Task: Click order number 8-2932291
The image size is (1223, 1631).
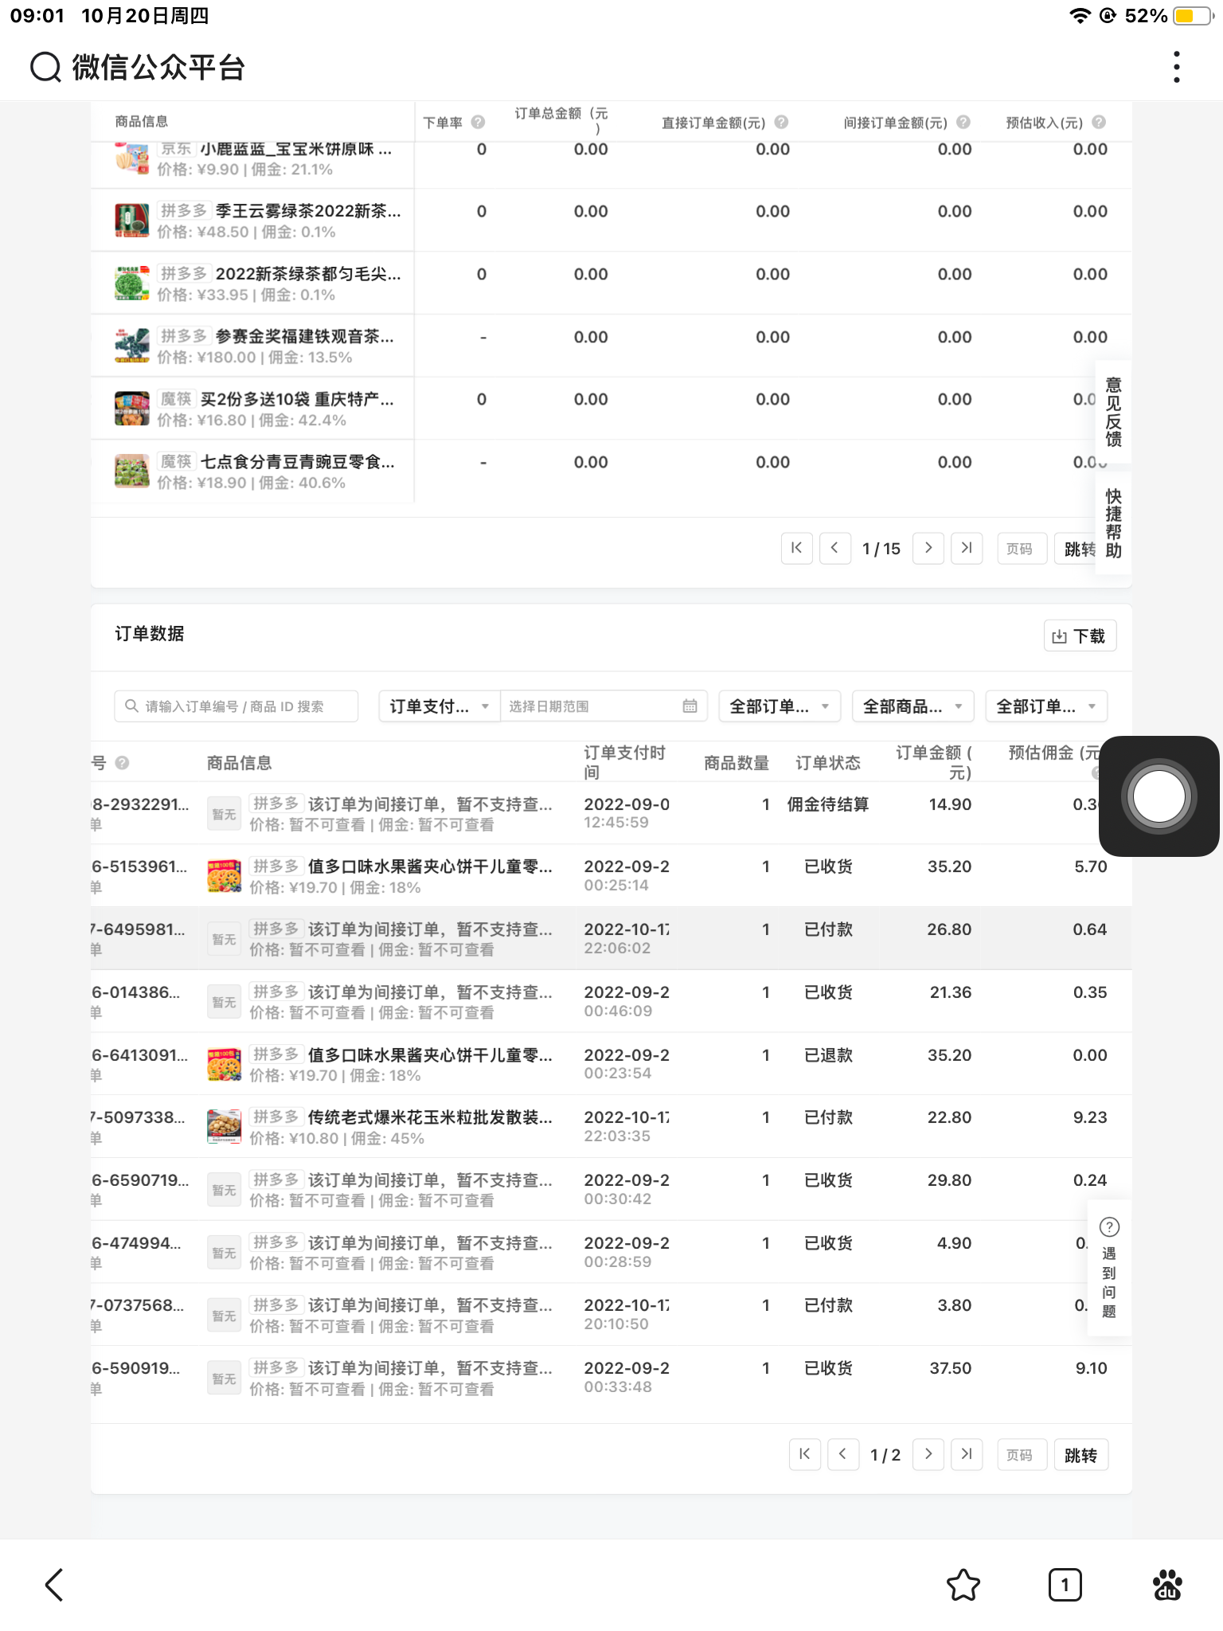Action: point(140,804)
